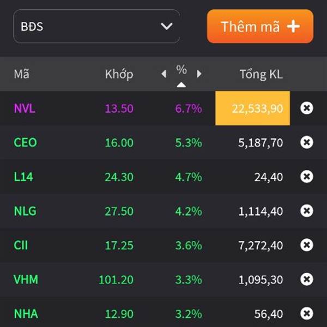
Task: Delete L14 stock using X icon
Action: pyautogui.click(x=307, y=177)
